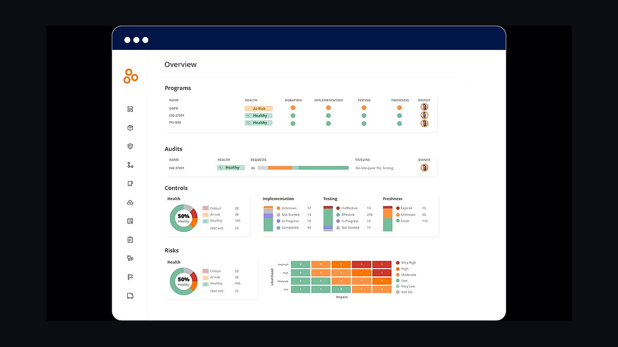Click the Ineffective legend dot under Testing
This screenshot has height=347, width=618.
(338, 208)
